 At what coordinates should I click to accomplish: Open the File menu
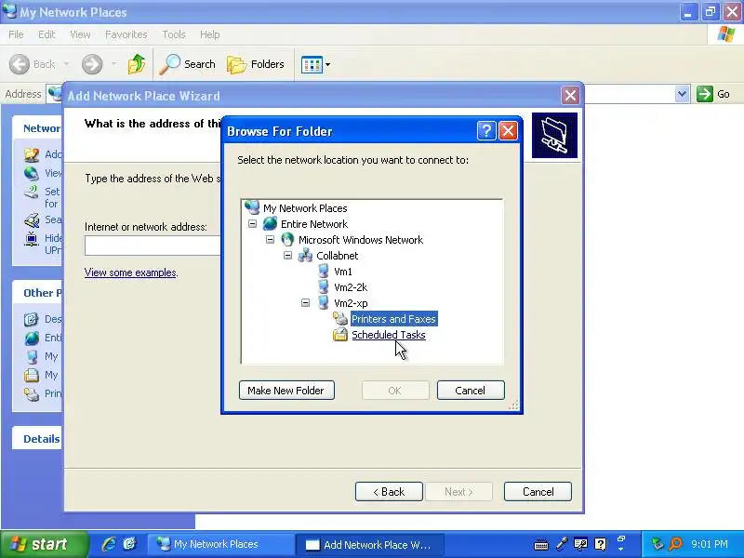pos(16,34)
